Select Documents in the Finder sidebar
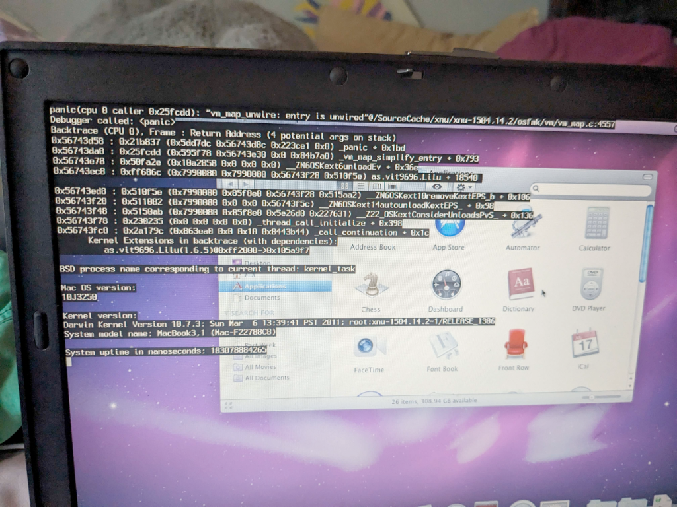Image resolution: width=677 pixels, height=507 pixels. pyautogui.click(x=262, y=298)
